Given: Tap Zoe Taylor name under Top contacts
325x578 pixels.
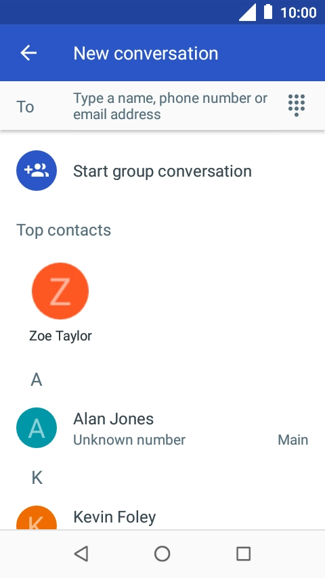Looking at the screenshot, I should click(x=60, y=336).
